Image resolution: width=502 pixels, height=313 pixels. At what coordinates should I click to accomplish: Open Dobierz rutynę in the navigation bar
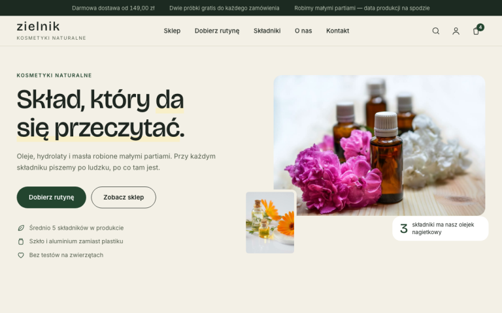point(217,31)
